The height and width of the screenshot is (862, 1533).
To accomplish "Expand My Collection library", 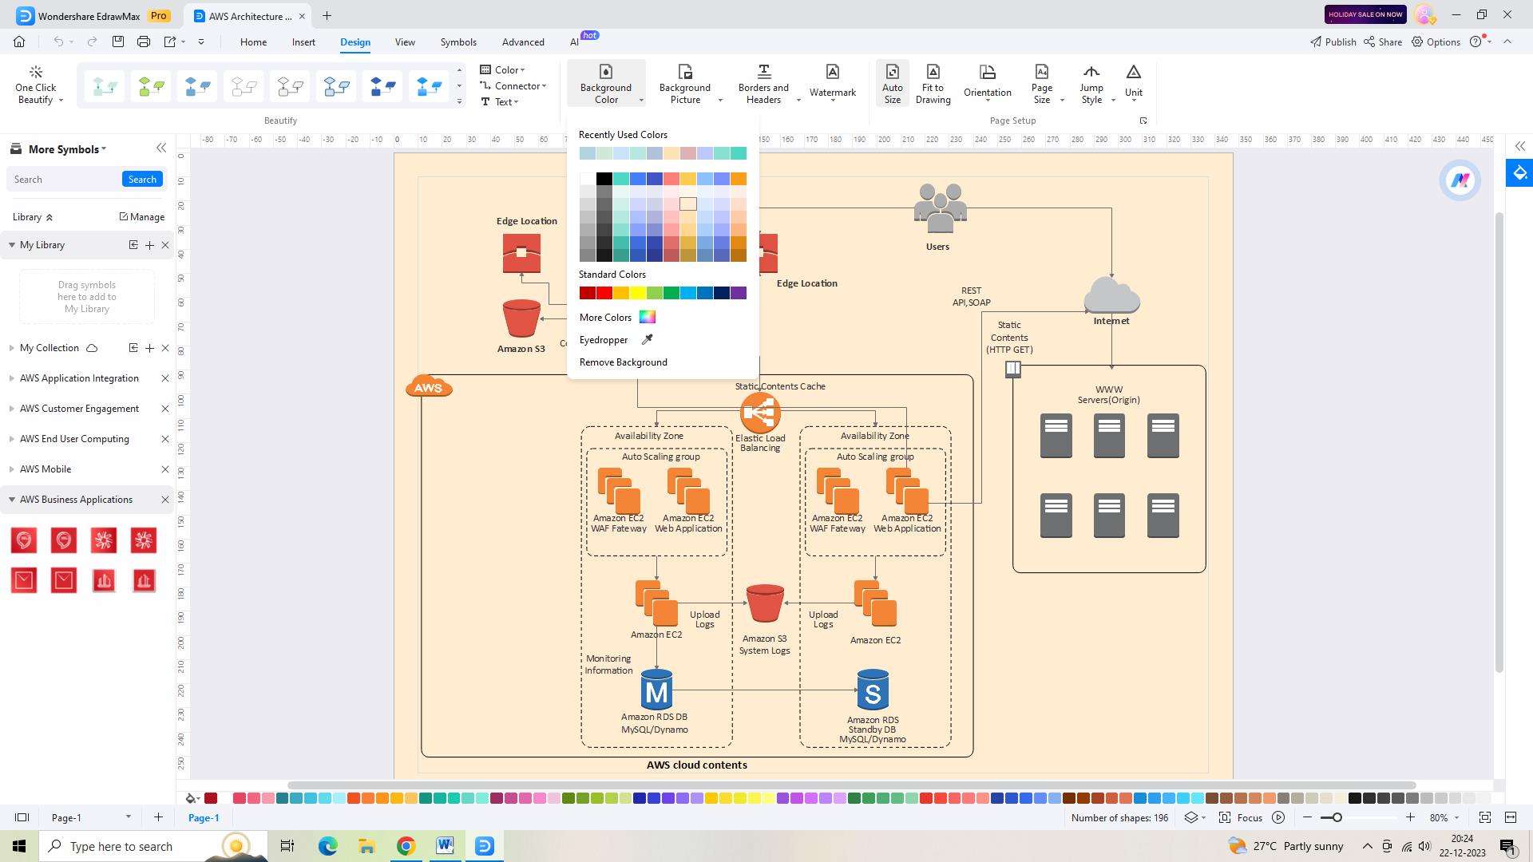I will click(x=11, y=348).
